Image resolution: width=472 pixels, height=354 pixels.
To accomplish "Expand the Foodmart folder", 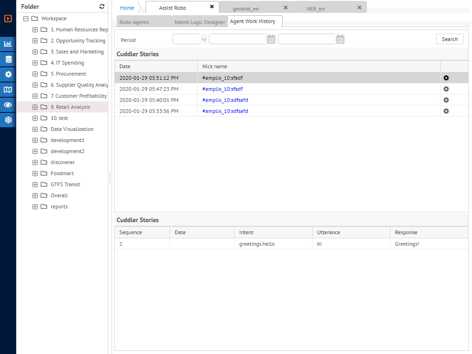I will tap(35, 174).
